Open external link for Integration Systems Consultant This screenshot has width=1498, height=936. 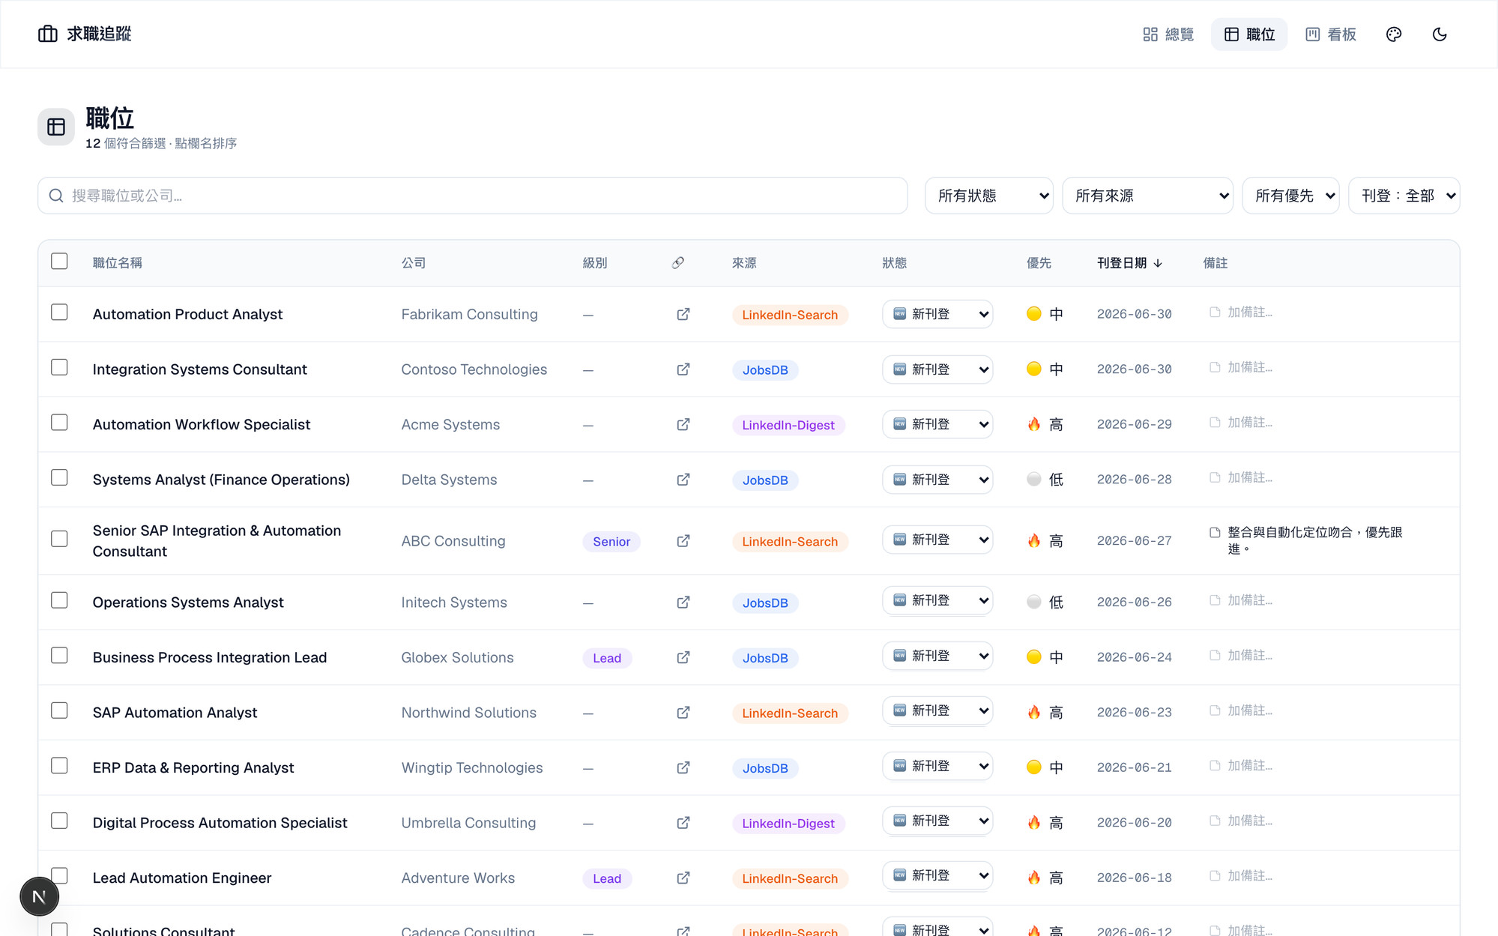click(x=683, y=369)
